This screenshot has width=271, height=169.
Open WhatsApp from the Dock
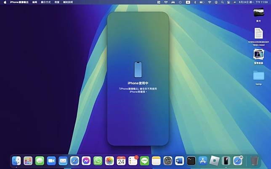click(98, 161)
